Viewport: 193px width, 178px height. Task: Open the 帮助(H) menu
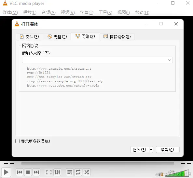(142, 12)
